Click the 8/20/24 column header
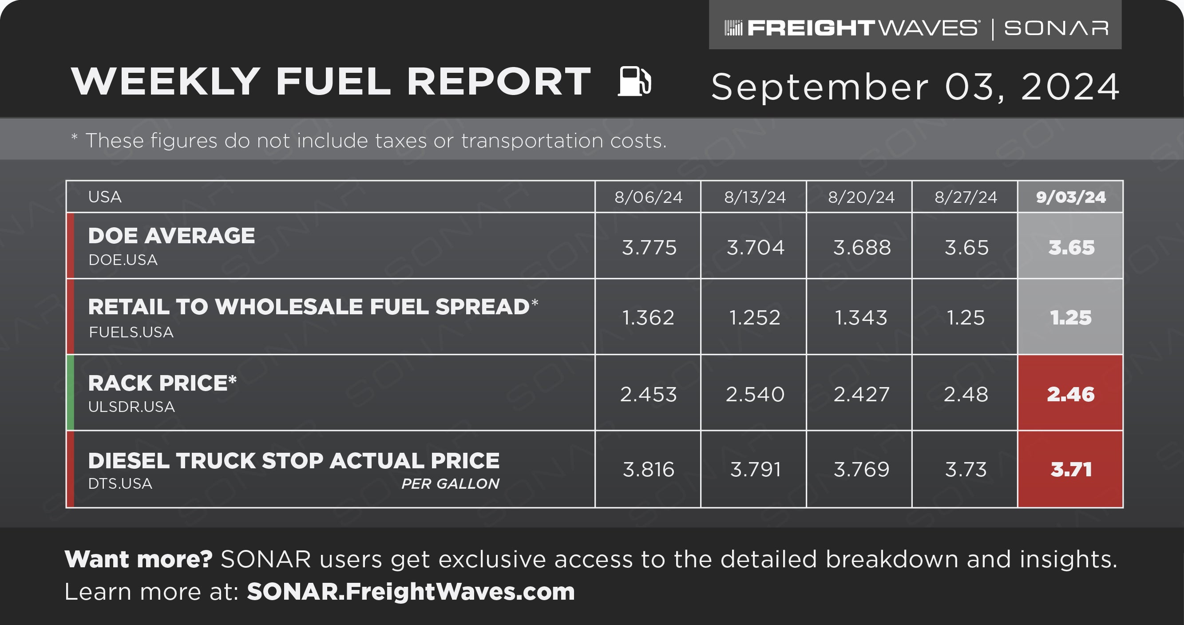Viewport: 1184px width, 625px height. (x=861, y=197)
